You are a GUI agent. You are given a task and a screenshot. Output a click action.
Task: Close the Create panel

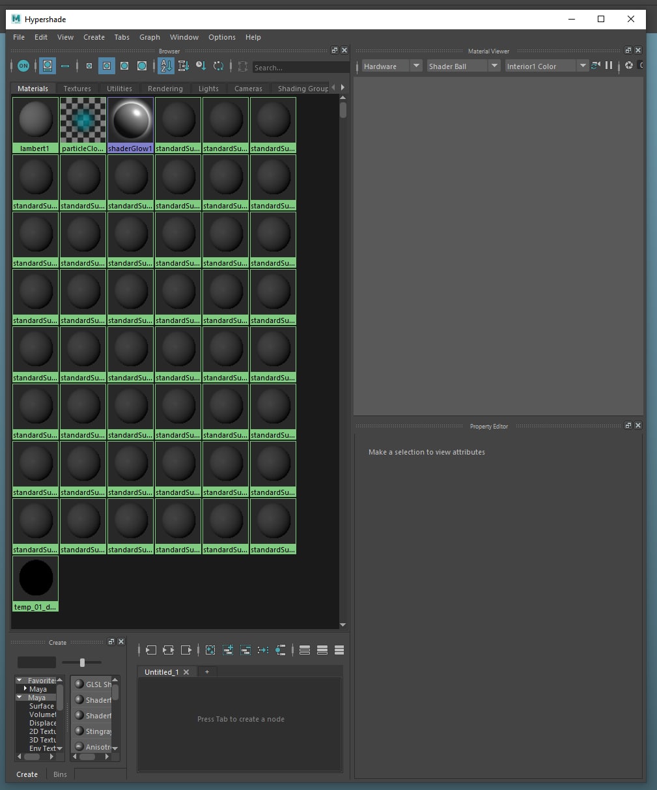[121, 642]
